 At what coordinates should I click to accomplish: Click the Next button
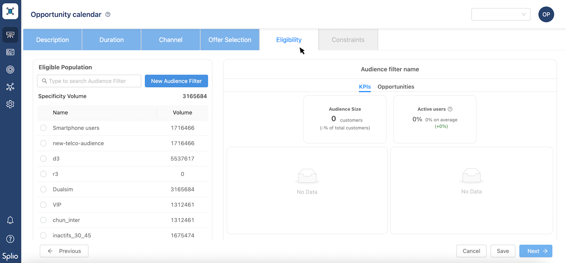click(x=536, y=251)
